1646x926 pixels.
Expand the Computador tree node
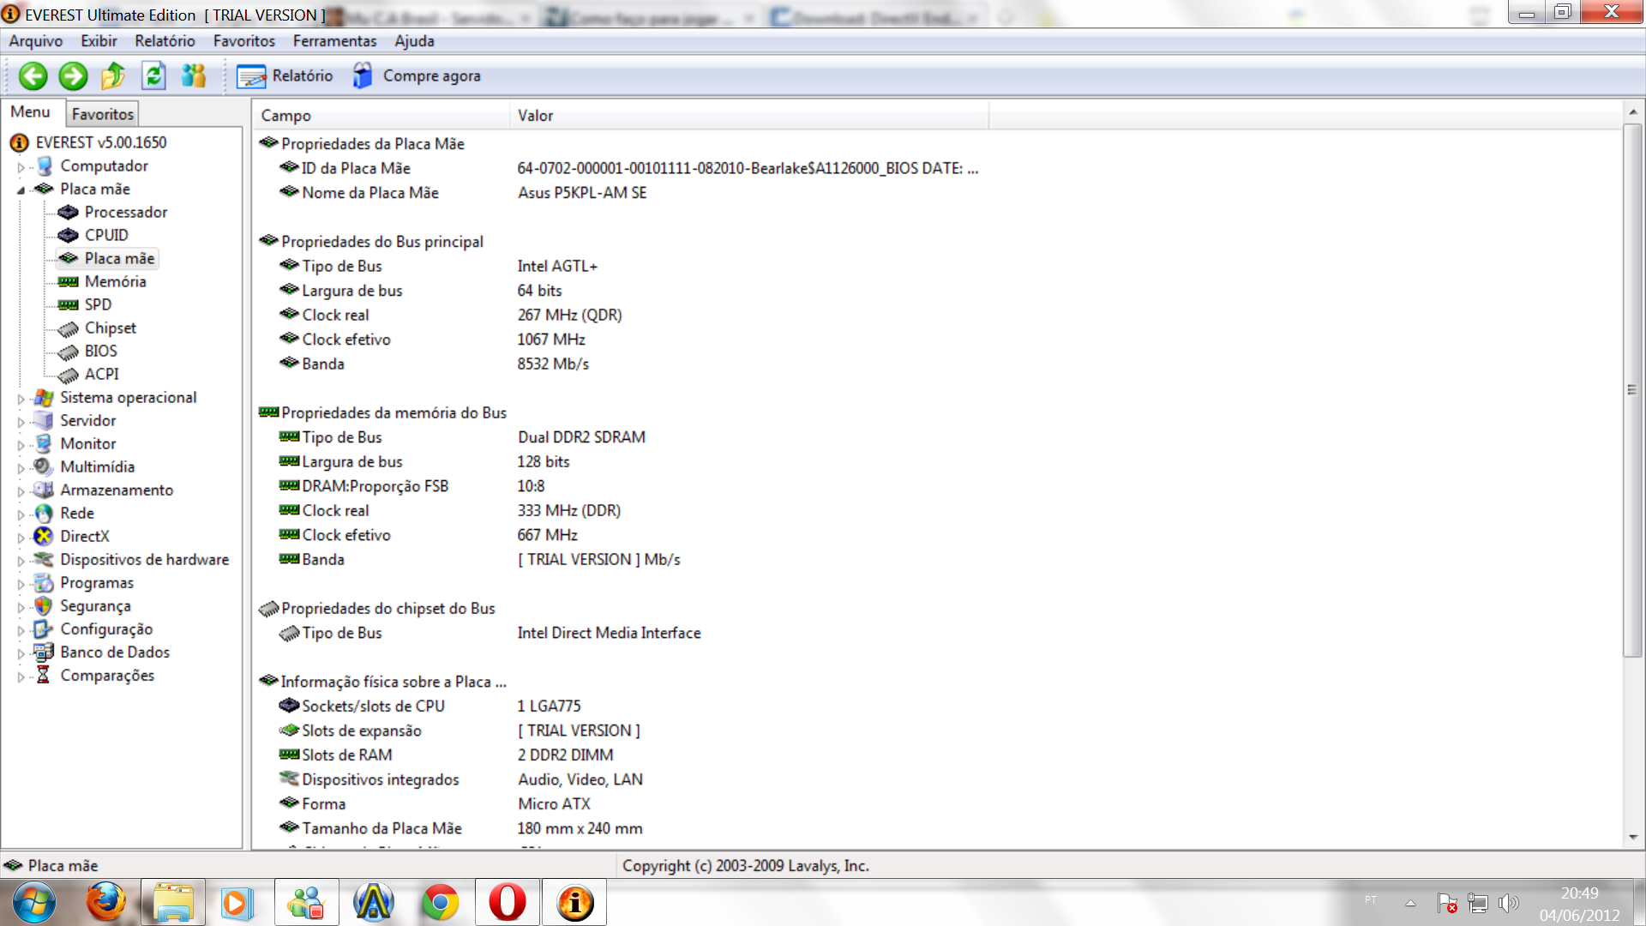point(21,167)
